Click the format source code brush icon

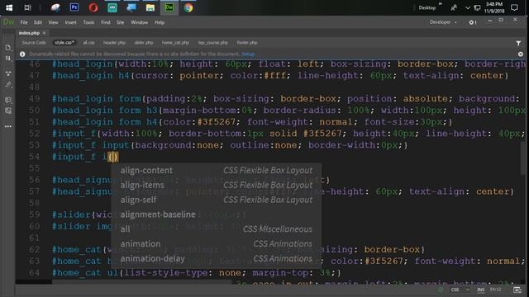click(8, 85)
